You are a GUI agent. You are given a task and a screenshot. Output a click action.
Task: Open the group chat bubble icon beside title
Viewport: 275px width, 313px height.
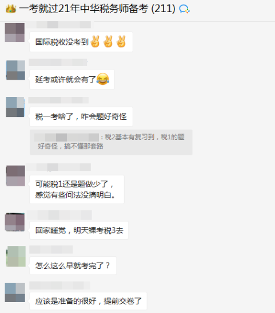[x=184, y=9]
